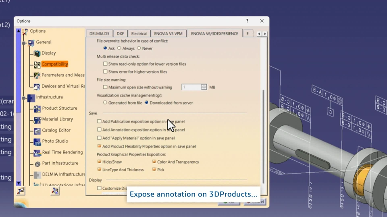Viewport: 387px width, 217px height.
Task: Select Catalog Editor tree entry
Action: point(56,130)
